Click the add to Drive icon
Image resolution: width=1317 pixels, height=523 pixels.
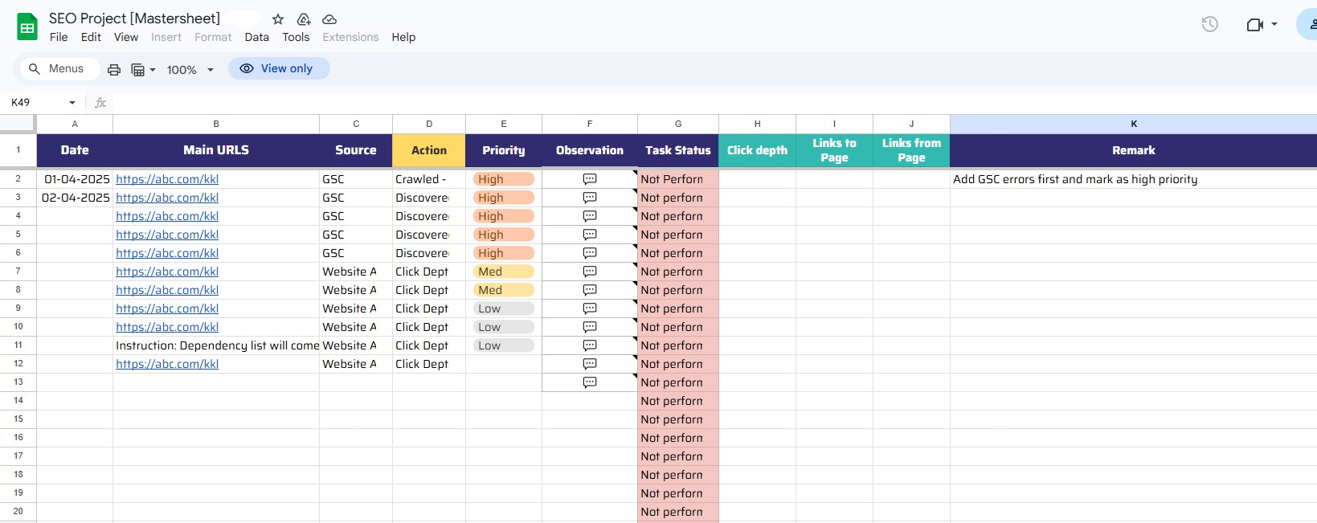[304, 19]
